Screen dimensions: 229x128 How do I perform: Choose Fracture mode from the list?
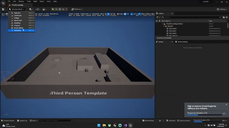click(21, 25)
